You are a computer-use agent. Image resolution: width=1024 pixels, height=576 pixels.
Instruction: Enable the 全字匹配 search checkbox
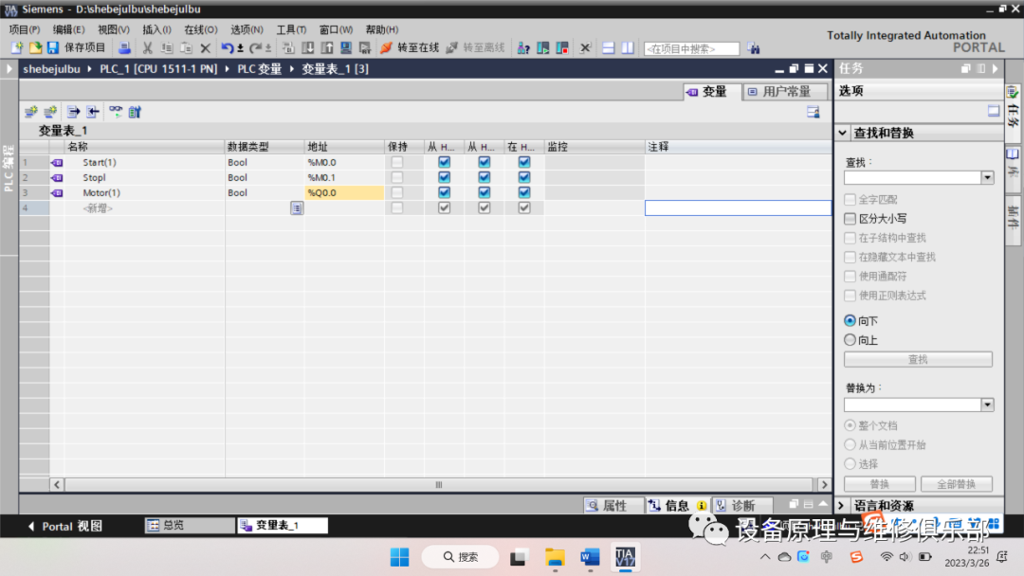850,198
